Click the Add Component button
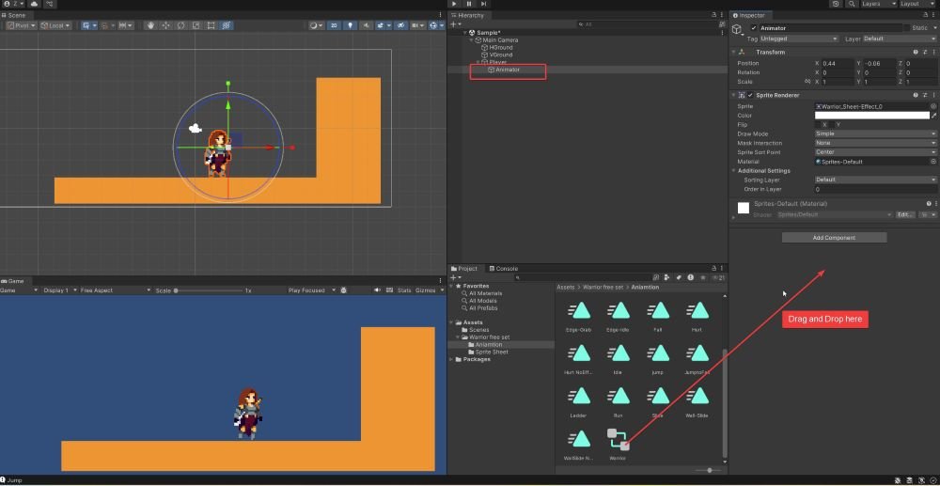 click(x=834, y=238)
